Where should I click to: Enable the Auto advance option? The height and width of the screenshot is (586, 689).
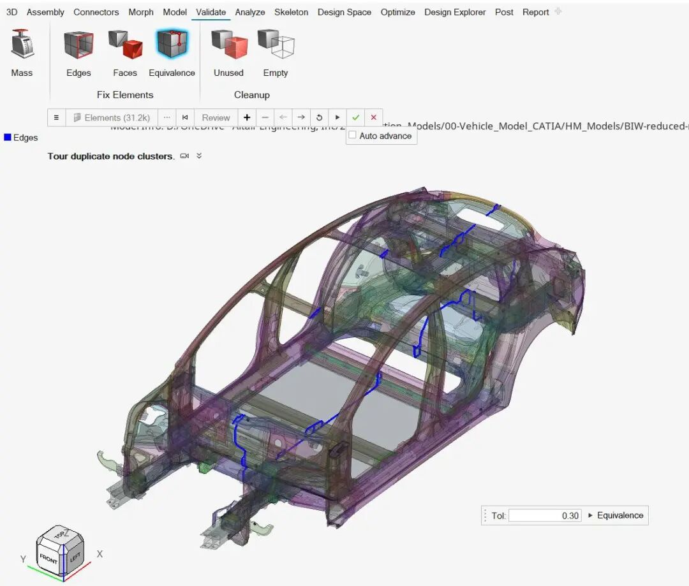[x=352, y=136]
